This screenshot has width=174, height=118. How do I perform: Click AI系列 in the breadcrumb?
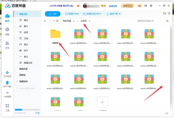pos(84,21)
